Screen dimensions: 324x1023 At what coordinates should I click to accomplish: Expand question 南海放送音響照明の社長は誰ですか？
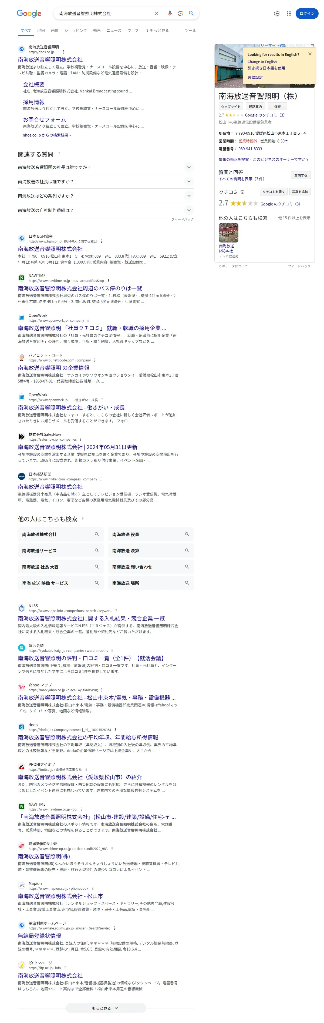[x=106, y=167]
